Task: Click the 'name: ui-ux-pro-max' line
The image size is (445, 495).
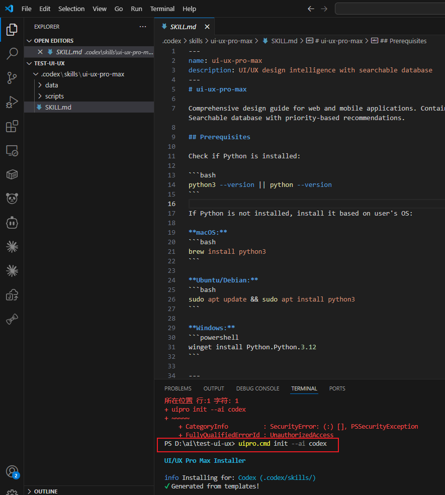Action: click(225, 61)
